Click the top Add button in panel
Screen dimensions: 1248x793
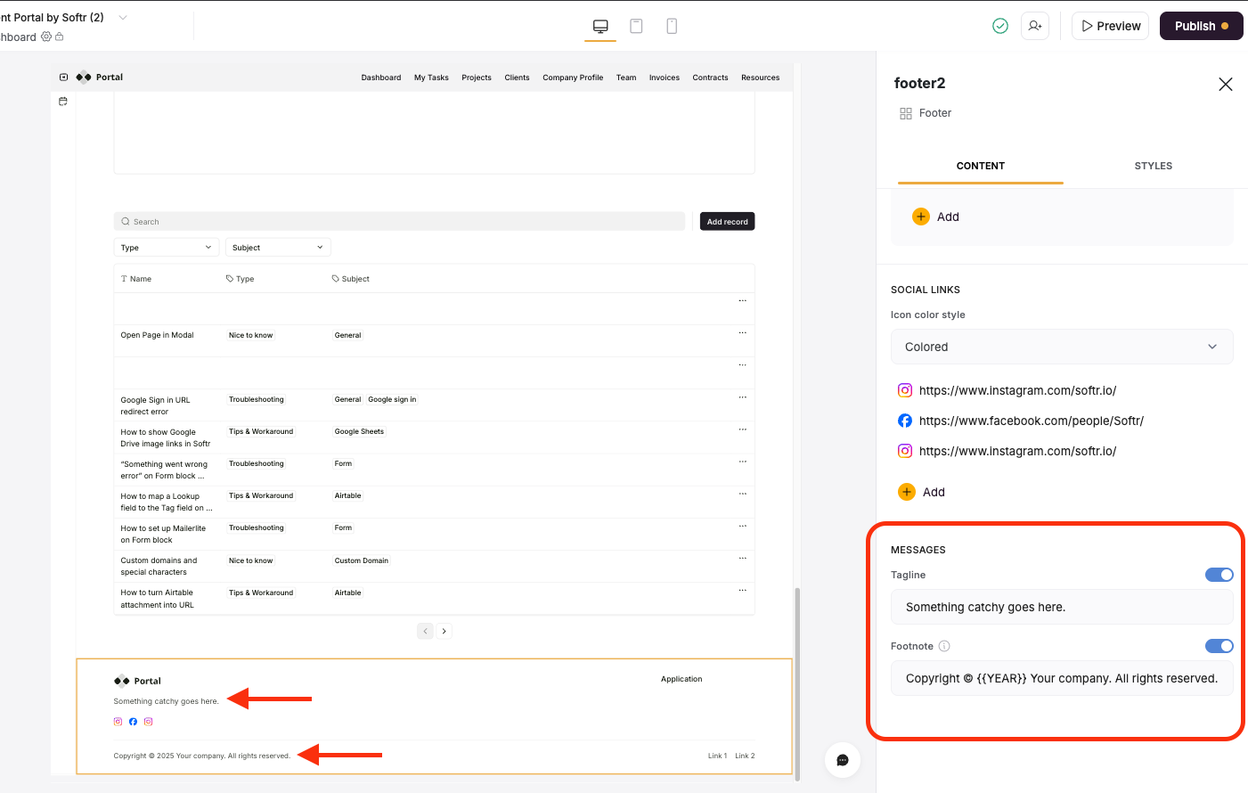[936, 217]
